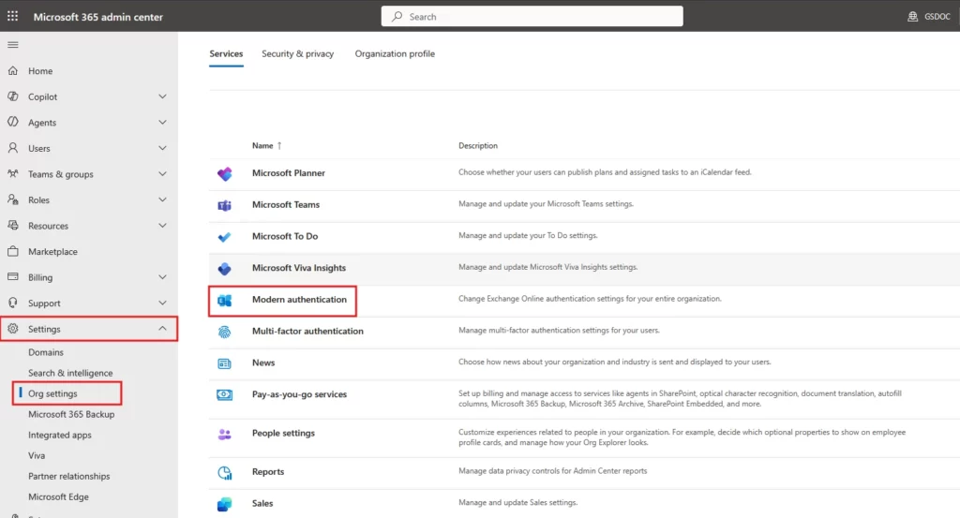Click the Billing card icon

(x=13, y=277)
